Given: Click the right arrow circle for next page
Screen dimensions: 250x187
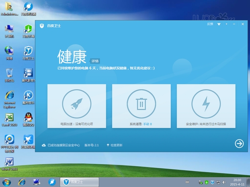Looking at the screenshot, I should pyautogui.click(x=239, y=143).
